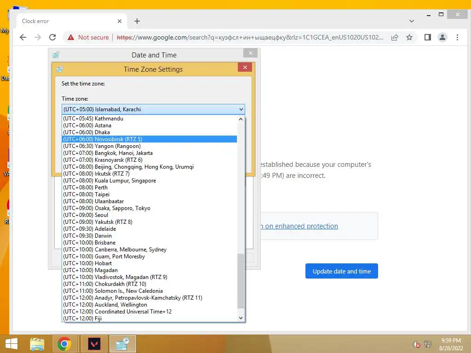
Task: Select (UTC+09:00) Seoul
Action: tap(149, 215)
